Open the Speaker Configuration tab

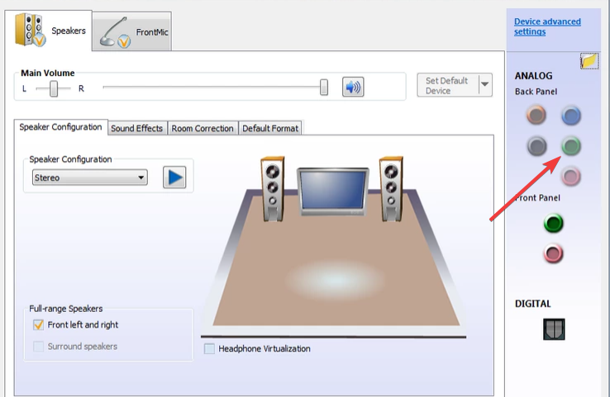(60, 127)
